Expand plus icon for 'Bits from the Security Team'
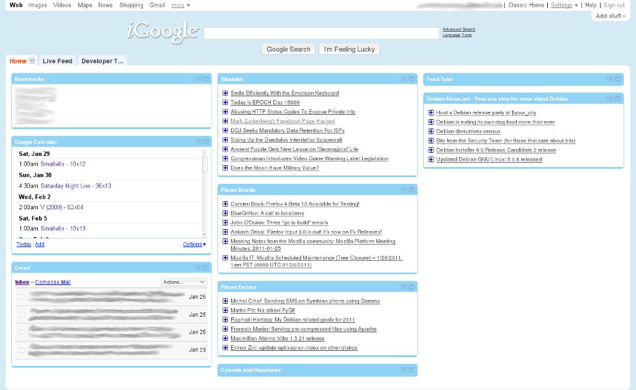636x390 pixels. (431, 140)
